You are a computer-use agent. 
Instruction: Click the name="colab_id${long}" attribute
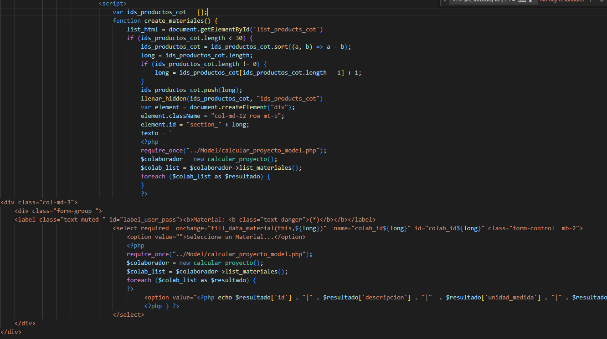click(x=372, y=228)
